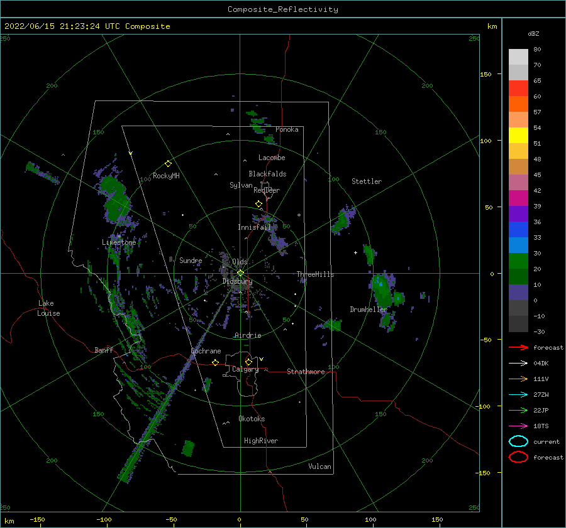Image resolution: width=566 pixels, height=528 pixels.
Task: Click the Okotoks town label
Action: (252, 419)
